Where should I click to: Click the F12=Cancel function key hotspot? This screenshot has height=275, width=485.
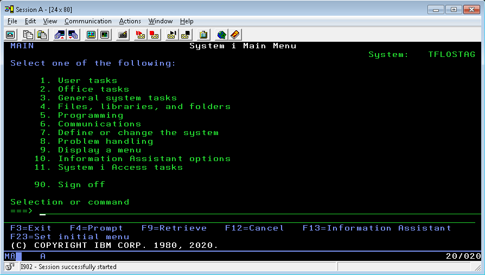254,228
